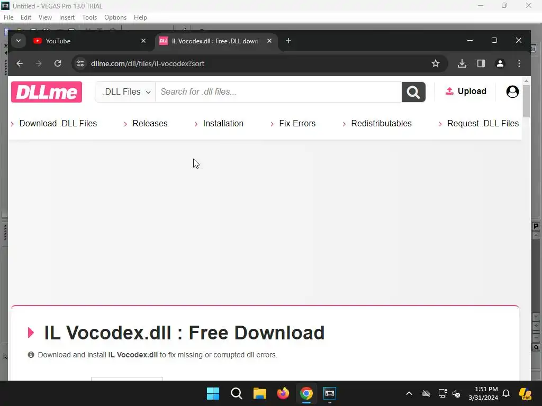Toggle the Chrome side panel

(481, 63)
